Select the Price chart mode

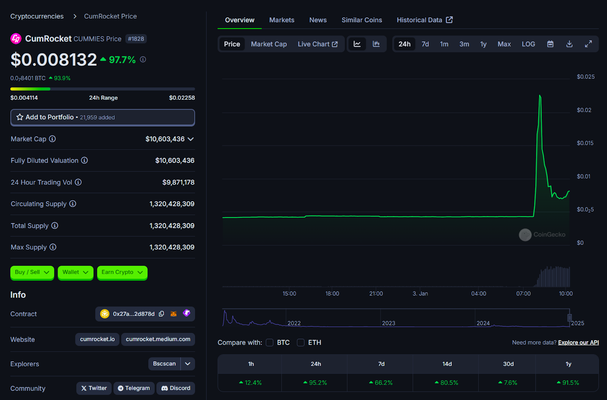point(232,44)
